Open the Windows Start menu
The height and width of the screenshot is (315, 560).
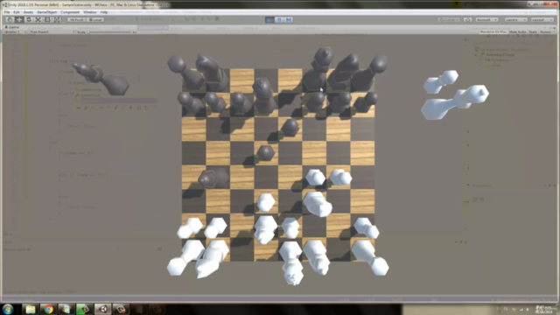[x=8, y=309]
